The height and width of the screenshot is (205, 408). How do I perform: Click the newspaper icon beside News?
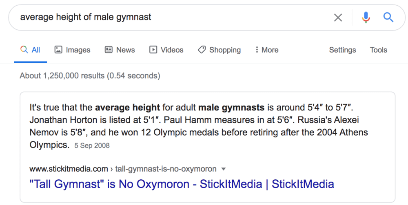click(x=109, y=49)
